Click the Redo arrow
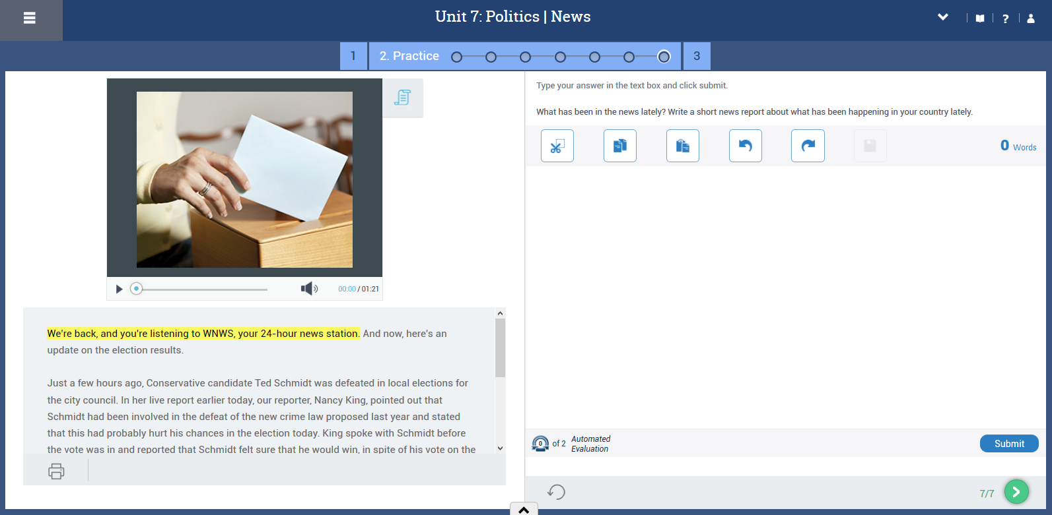The height and width of the screenshot is (515, 1052). tap(808, 146)
